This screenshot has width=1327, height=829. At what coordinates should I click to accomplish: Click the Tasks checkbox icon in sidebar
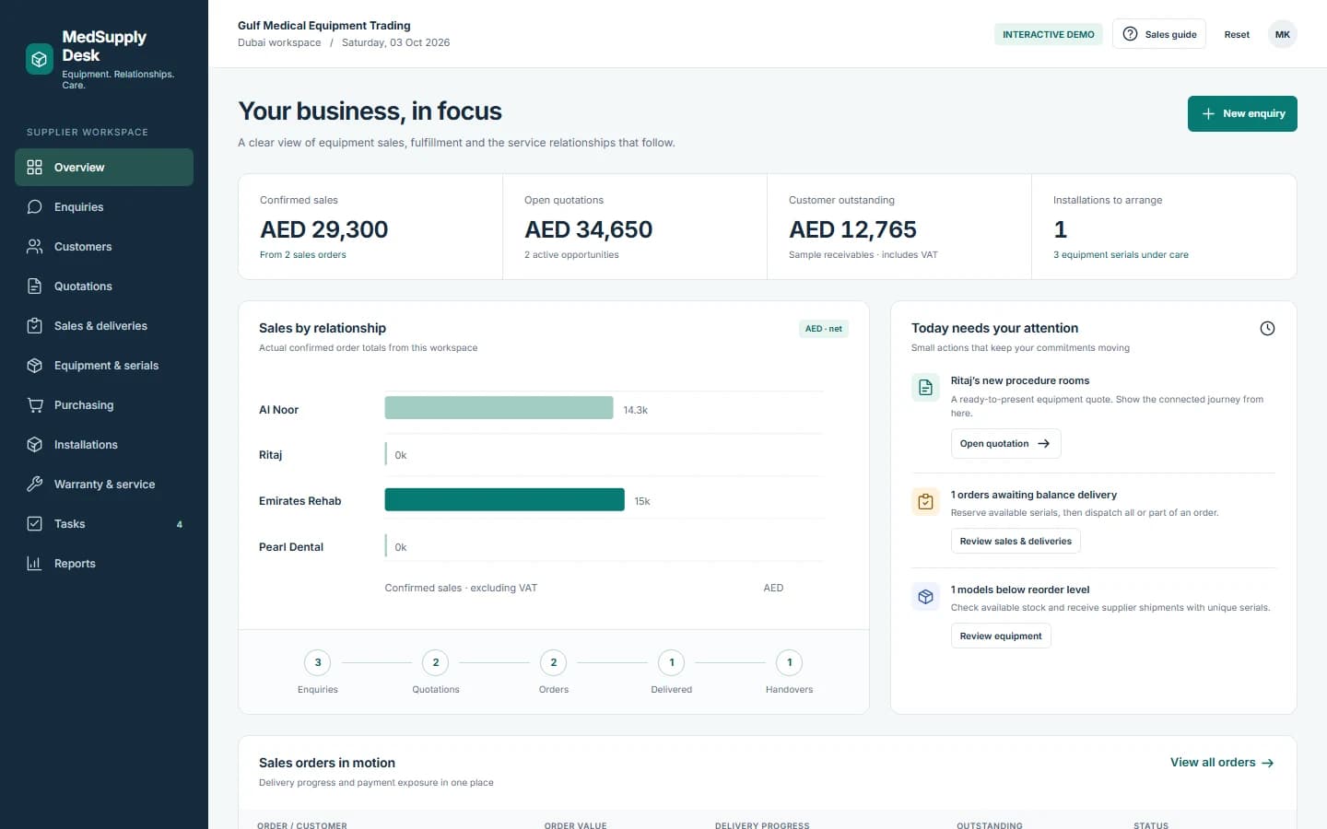click(x=35, y=524)
